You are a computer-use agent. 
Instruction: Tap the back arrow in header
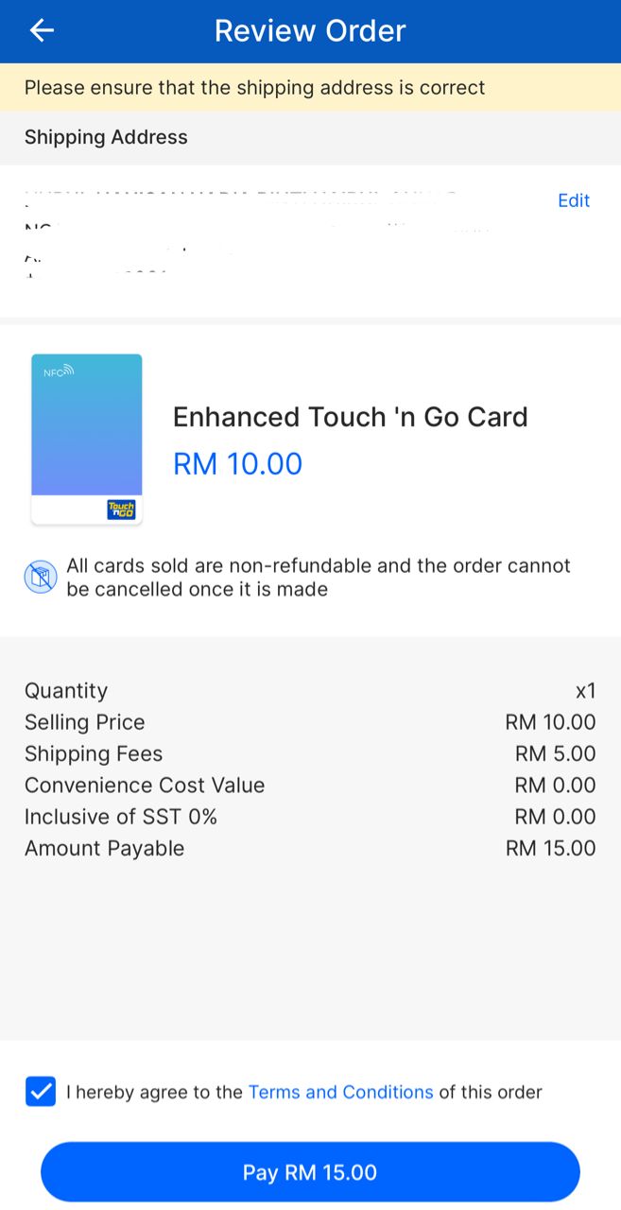click(43, 31)
